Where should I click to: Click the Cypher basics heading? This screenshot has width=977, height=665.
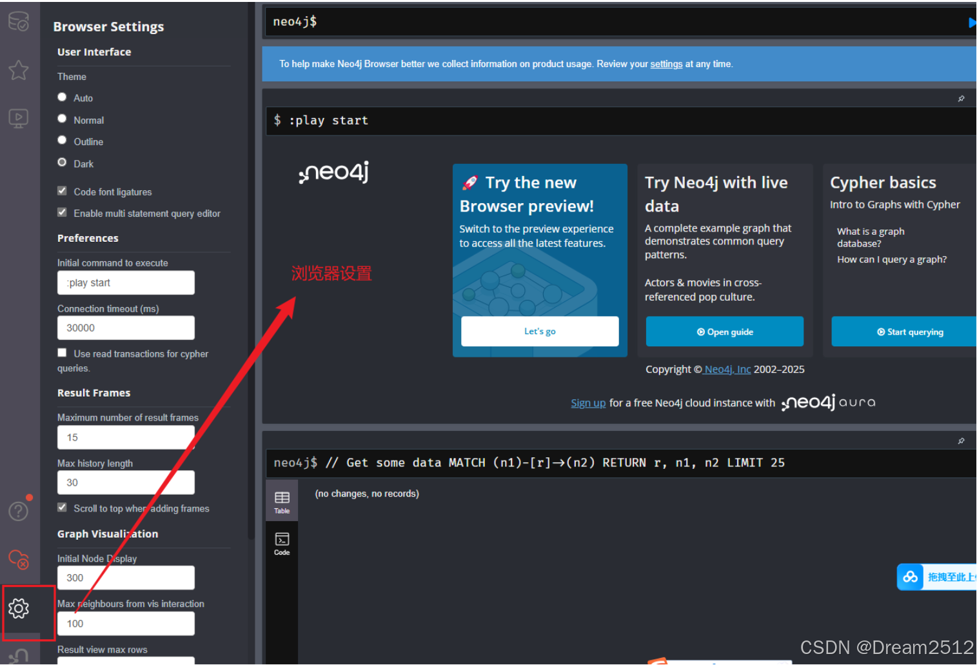[x=883, y=183]
